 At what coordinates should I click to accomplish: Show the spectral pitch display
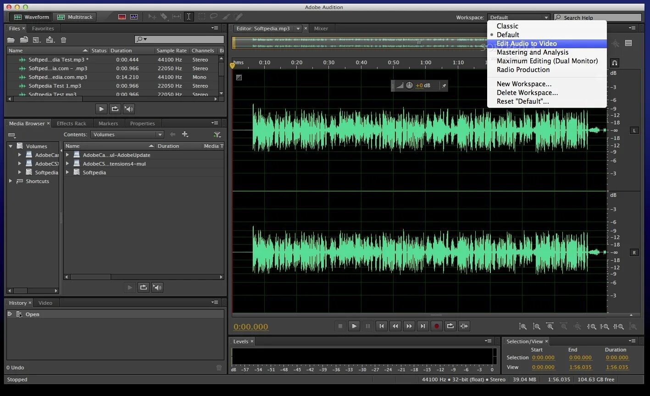click(134, 17)
